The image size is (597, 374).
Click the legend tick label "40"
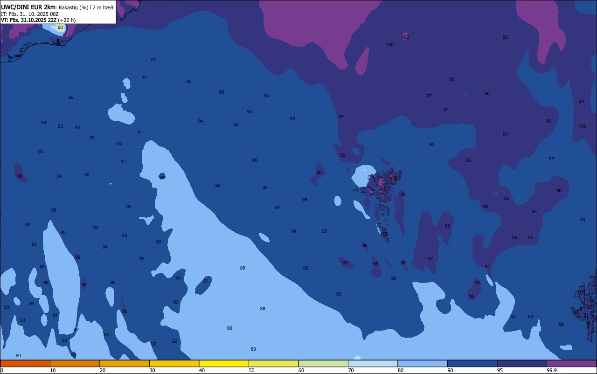point(202,370)
